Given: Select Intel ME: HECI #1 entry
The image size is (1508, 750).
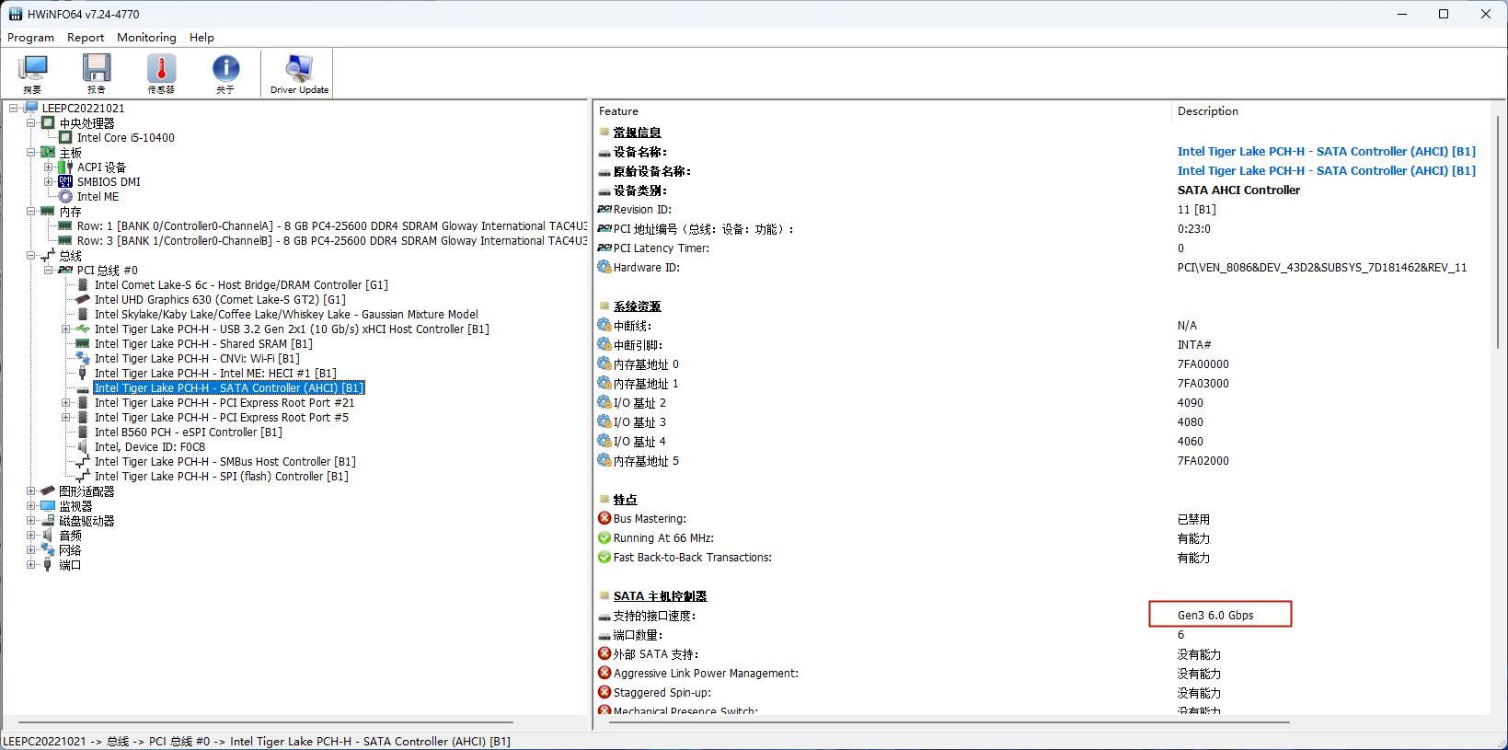Looking at the screenshot, I should point(215,374).
